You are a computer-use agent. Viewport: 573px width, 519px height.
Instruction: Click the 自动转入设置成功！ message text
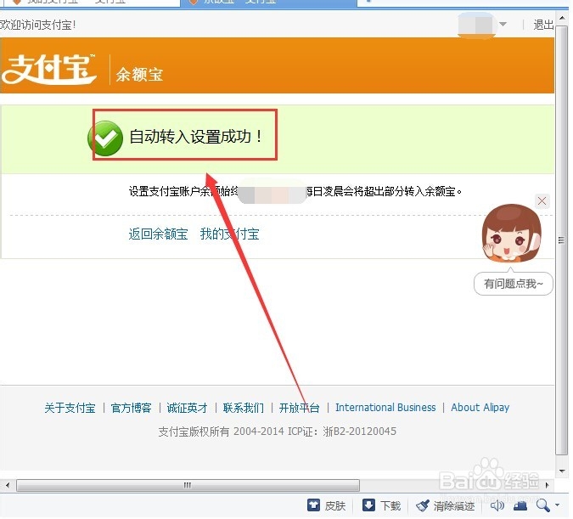tap(196, 137)
